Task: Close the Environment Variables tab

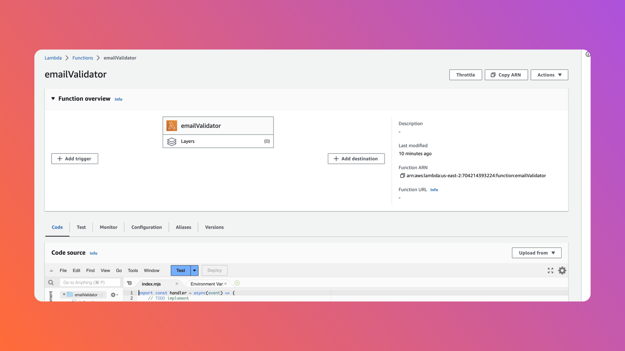Action: pos(225,284)
